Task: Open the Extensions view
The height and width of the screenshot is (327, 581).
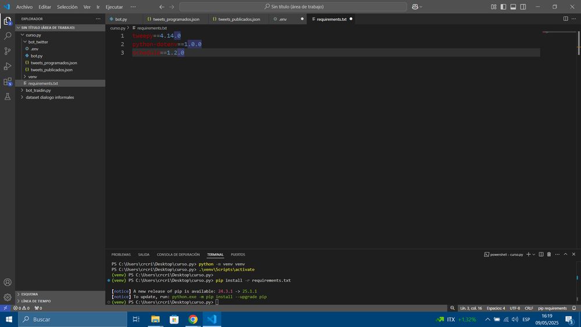Action: tap(8, 81)
